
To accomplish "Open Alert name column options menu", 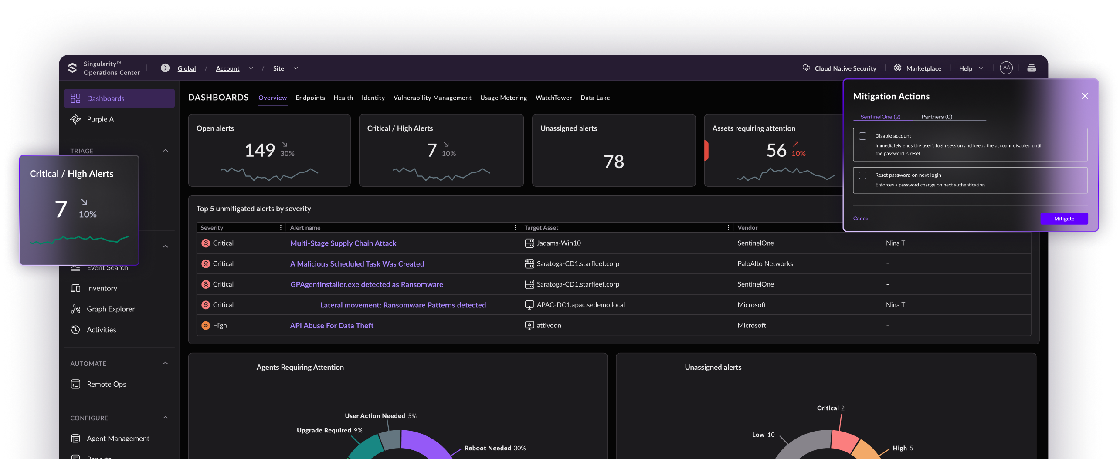I will (x=515, y=227).
